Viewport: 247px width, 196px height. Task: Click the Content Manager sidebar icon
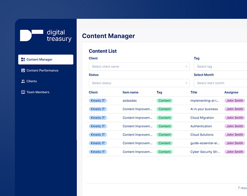23,60
